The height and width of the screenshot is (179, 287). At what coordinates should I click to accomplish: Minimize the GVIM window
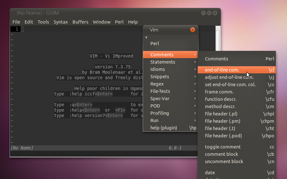[x=203, y=13]
